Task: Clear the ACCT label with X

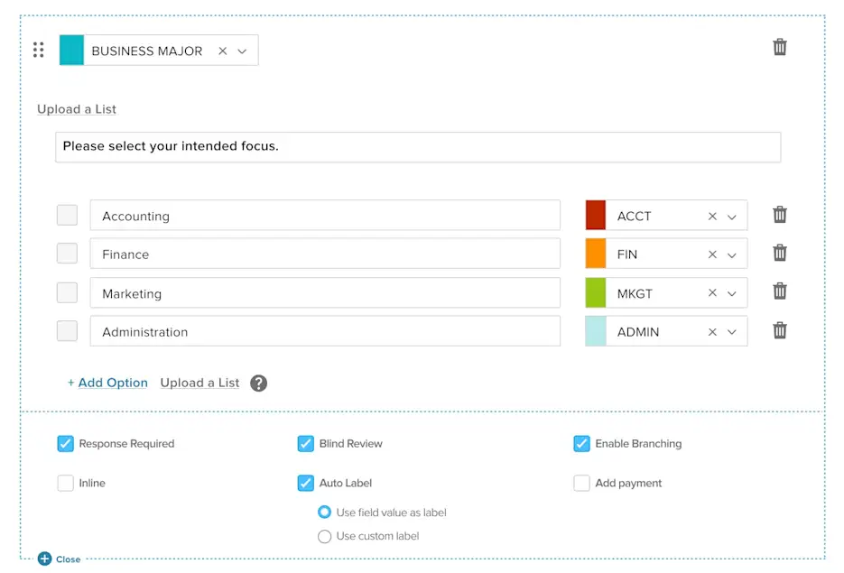Action: tap(712, 216)
